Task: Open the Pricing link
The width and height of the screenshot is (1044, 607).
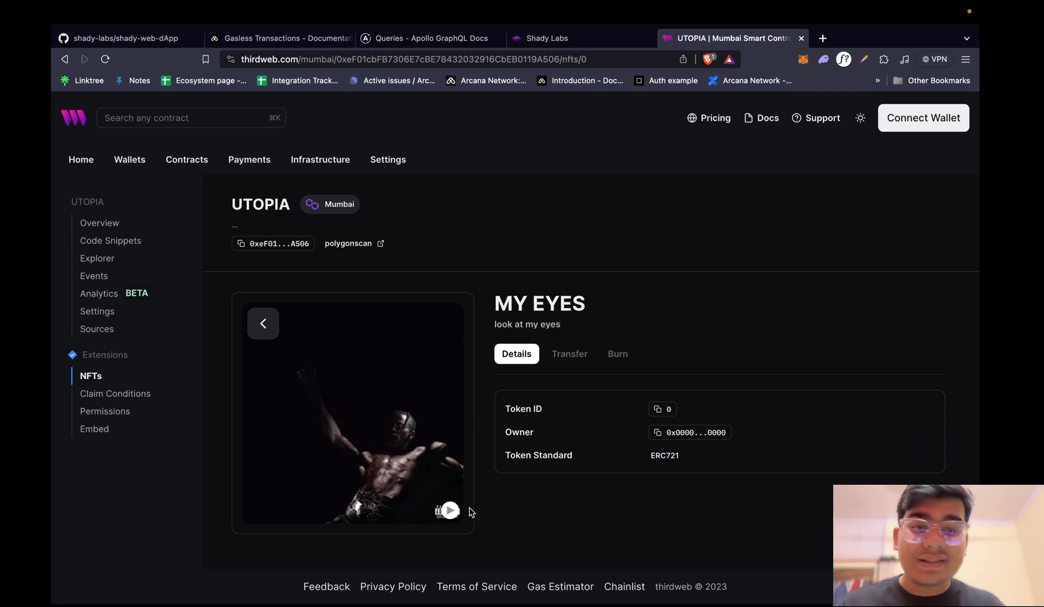Action: pos(709,118)
